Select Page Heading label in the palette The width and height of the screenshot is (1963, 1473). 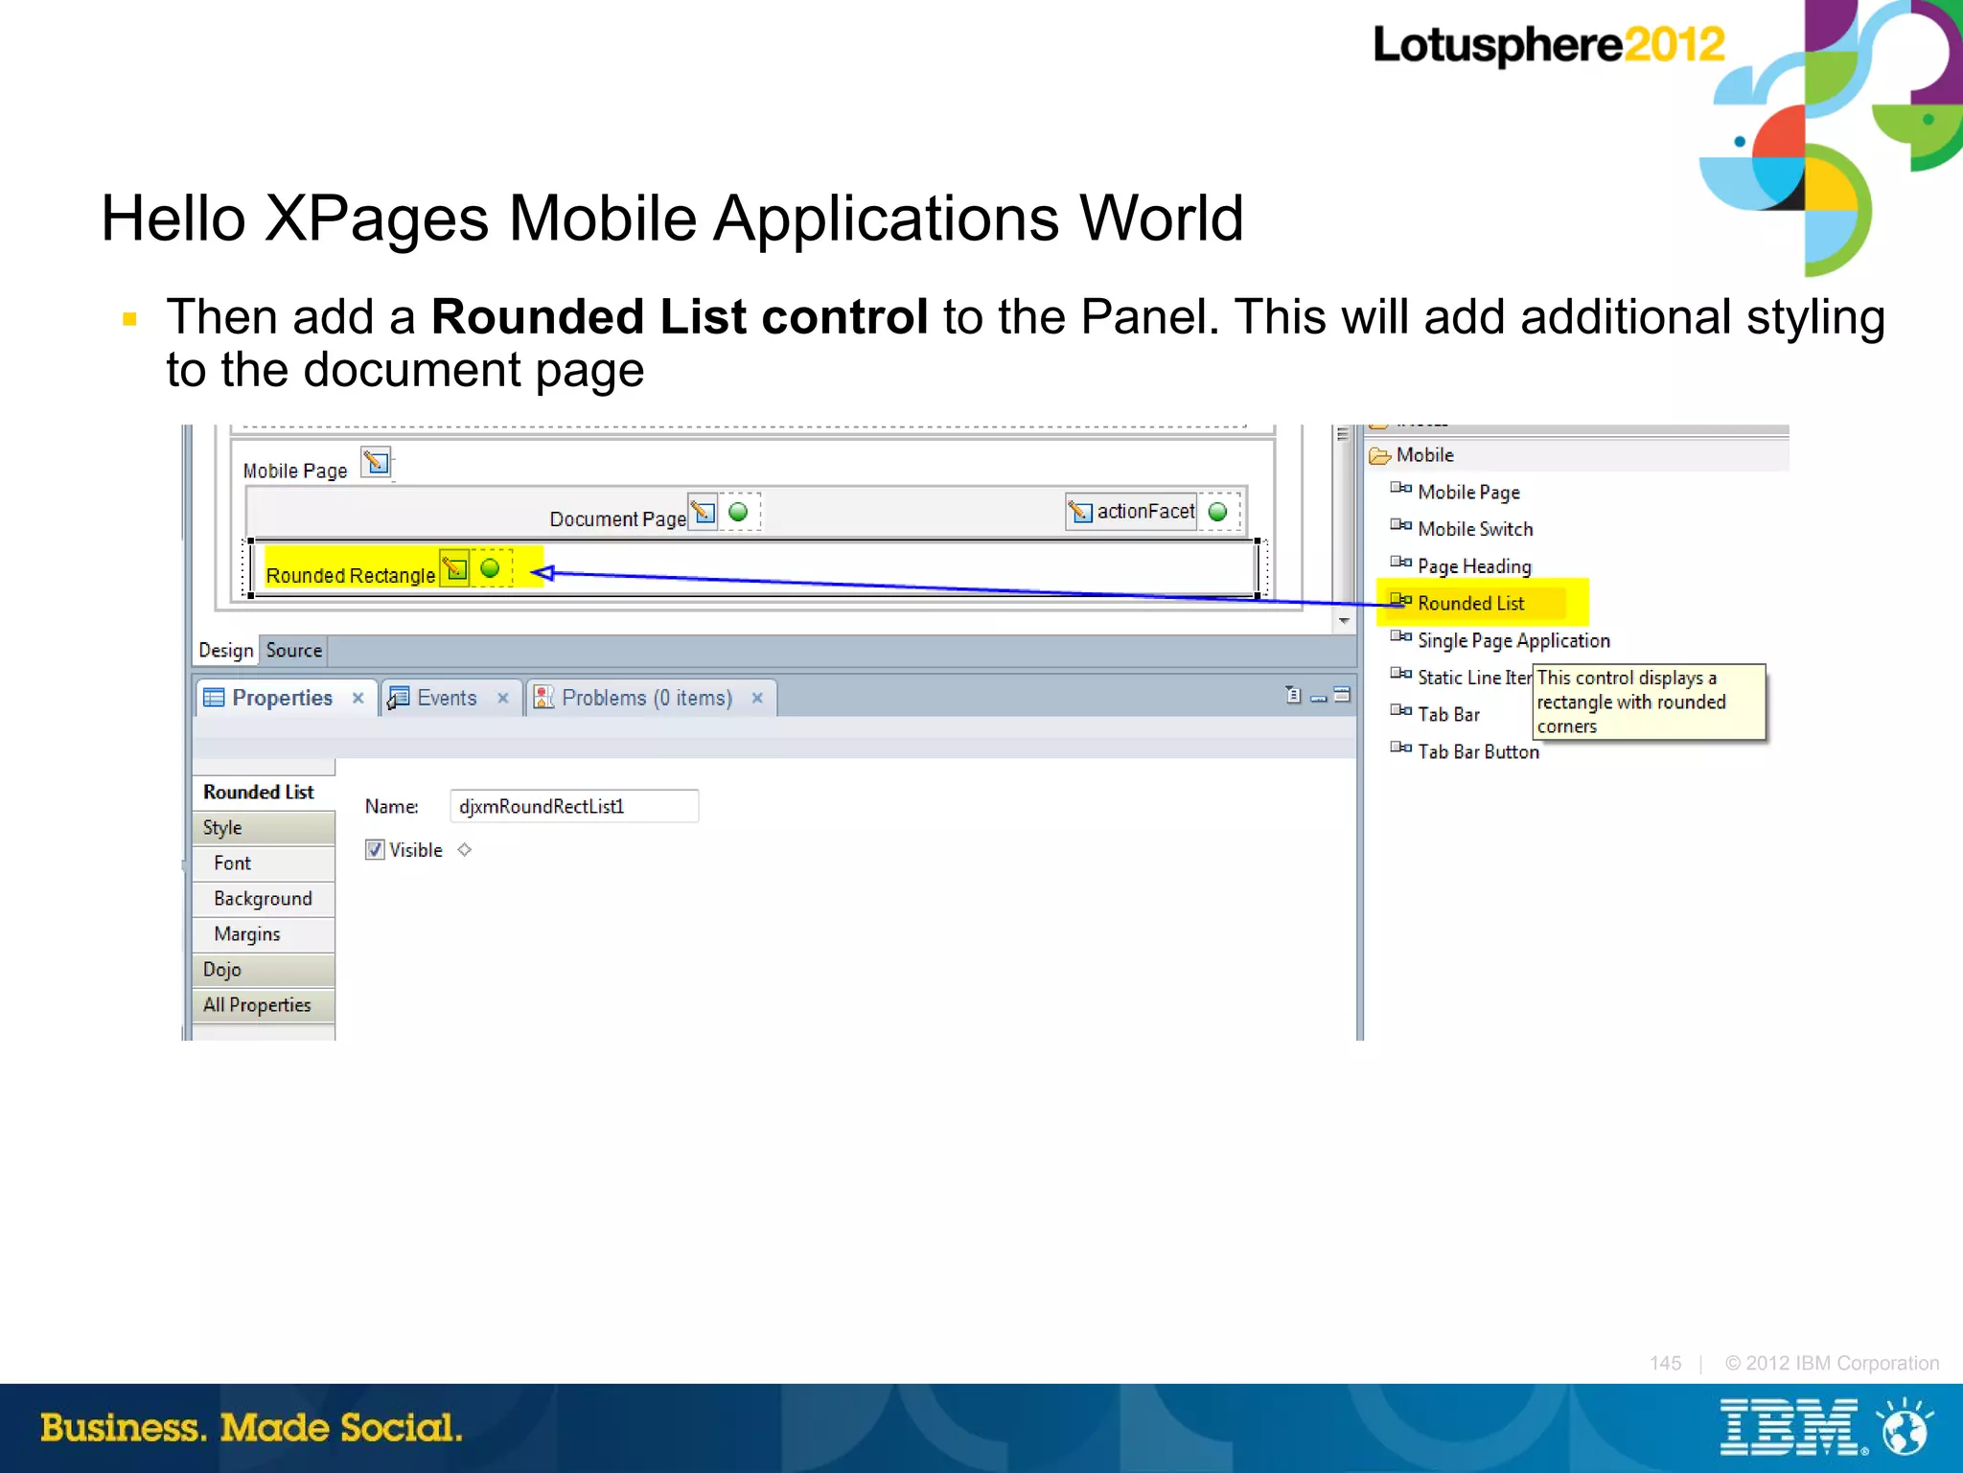pyautogui.click(x=1474, y=566)
